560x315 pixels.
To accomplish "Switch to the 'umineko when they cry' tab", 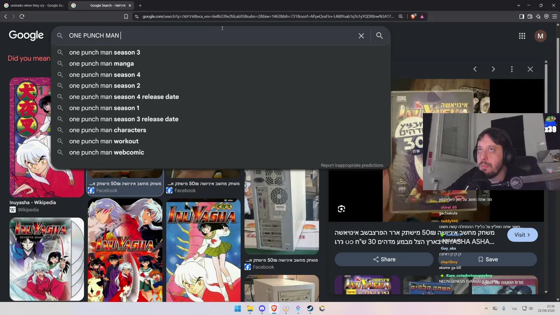I will (34, 5).
